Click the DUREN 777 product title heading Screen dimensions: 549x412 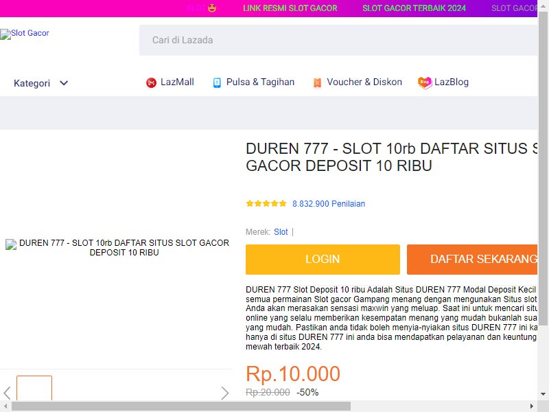[391, 157]
